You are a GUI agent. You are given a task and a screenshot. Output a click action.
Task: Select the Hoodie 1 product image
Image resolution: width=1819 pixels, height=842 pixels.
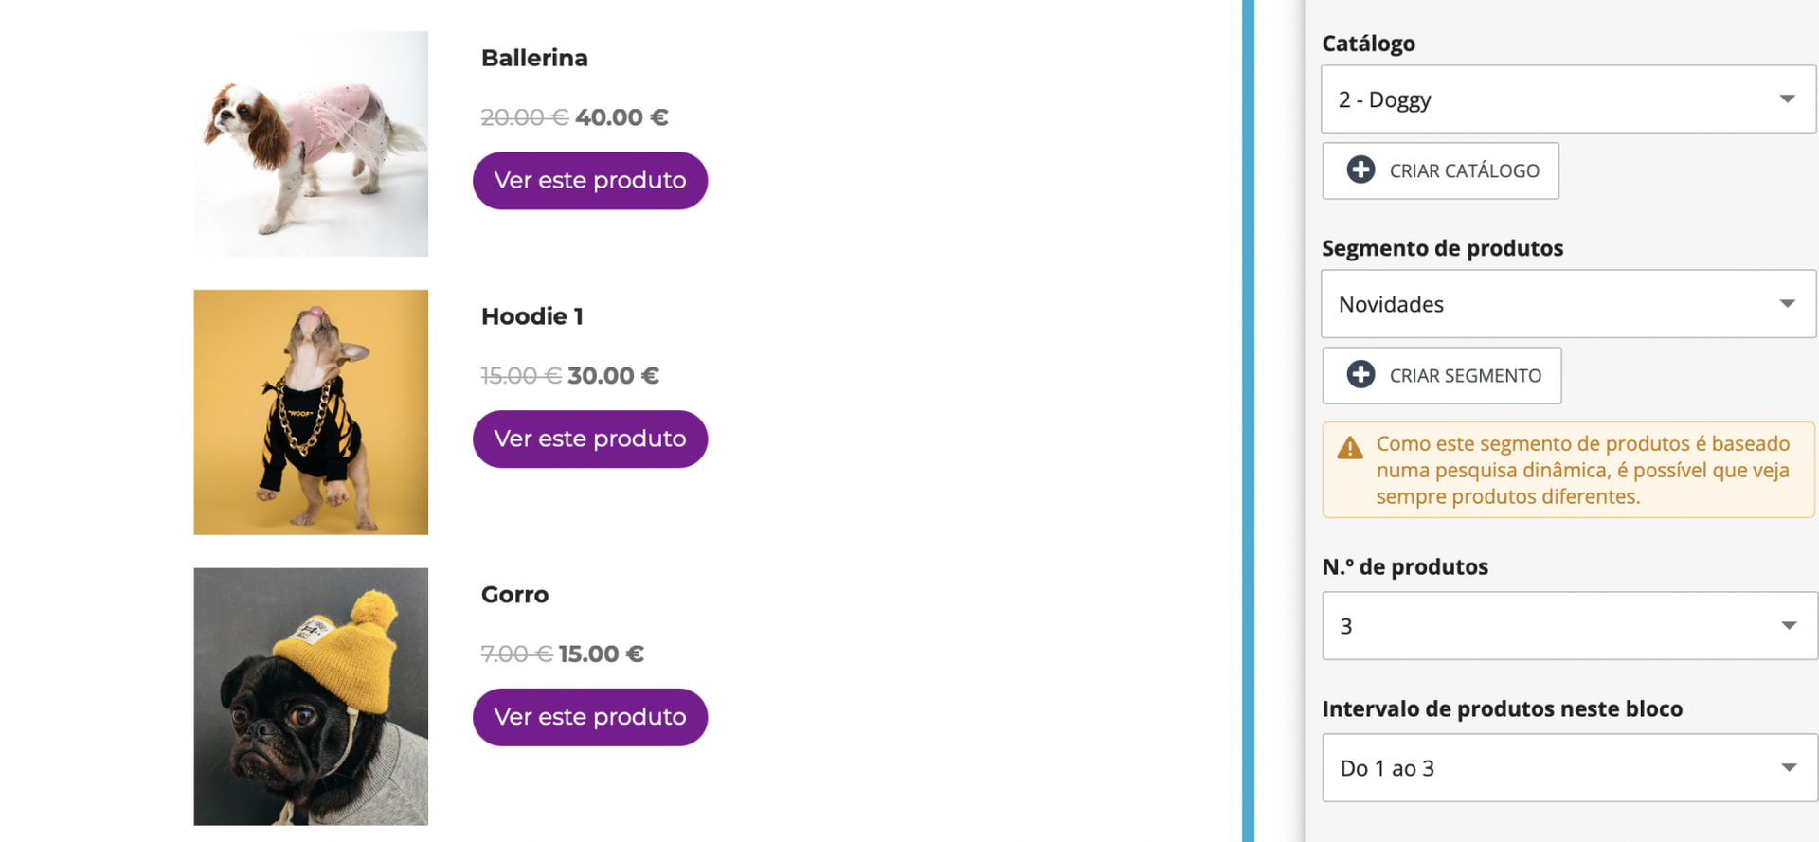311,412
